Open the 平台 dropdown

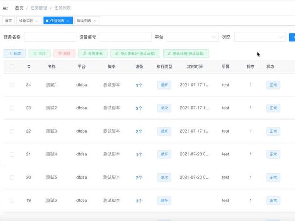(192, 37)
